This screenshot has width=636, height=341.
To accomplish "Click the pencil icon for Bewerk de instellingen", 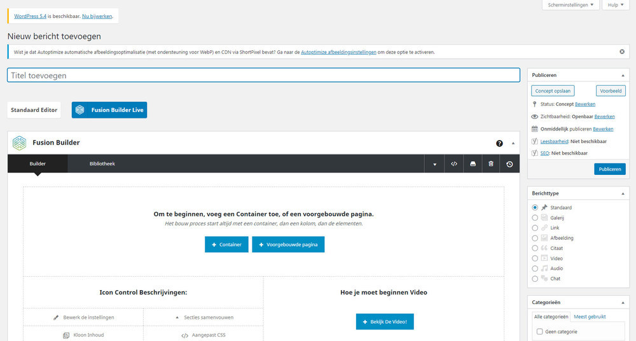I will [x=56, y=317].
